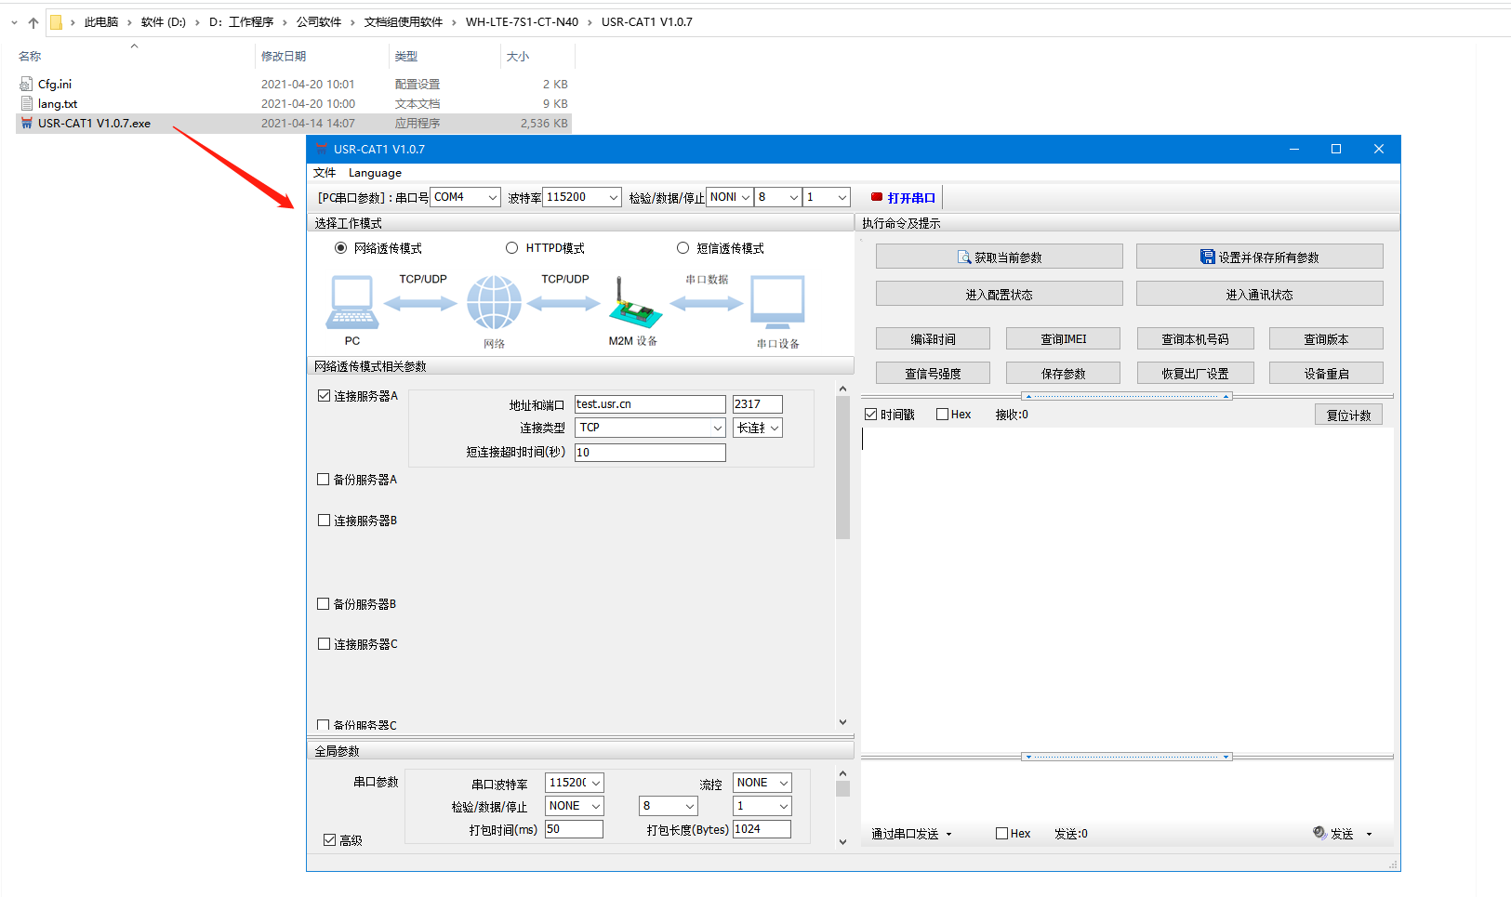This screenshot has width=1511, height=897.
Task: Open COM4 serial port dropdown
Action: [x=492, y=197]
